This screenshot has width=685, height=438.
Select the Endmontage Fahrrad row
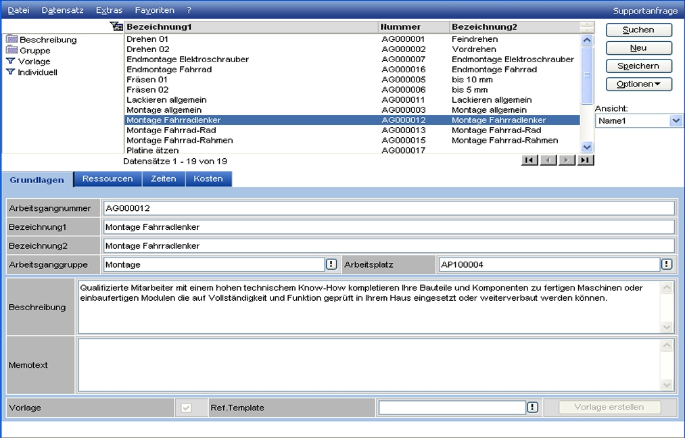point(352,69)
